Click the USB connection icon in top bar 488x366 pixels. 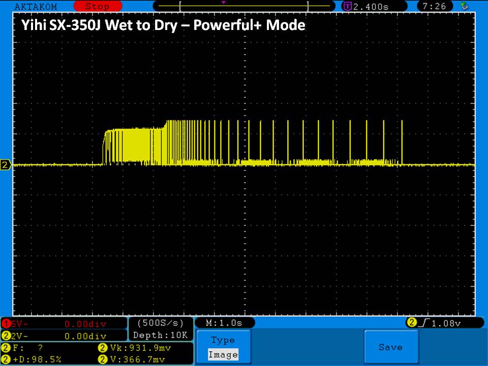[x=464, y=7]
